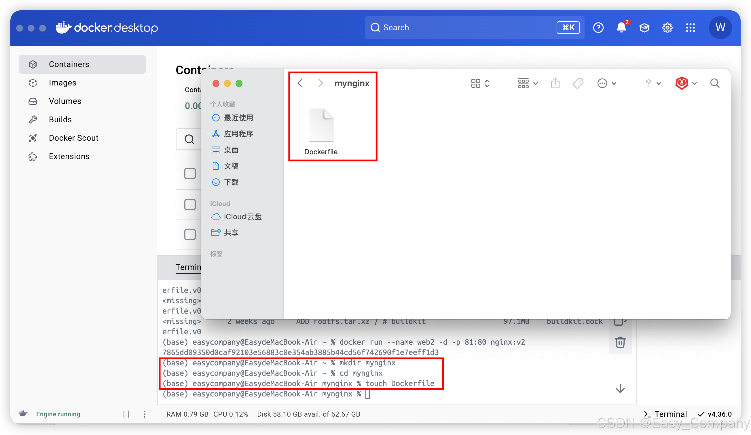Image resolution: width=751 pixels, height=435 pixels.
Task: Expand the Finder group-by dropdown
Action: 528,83
